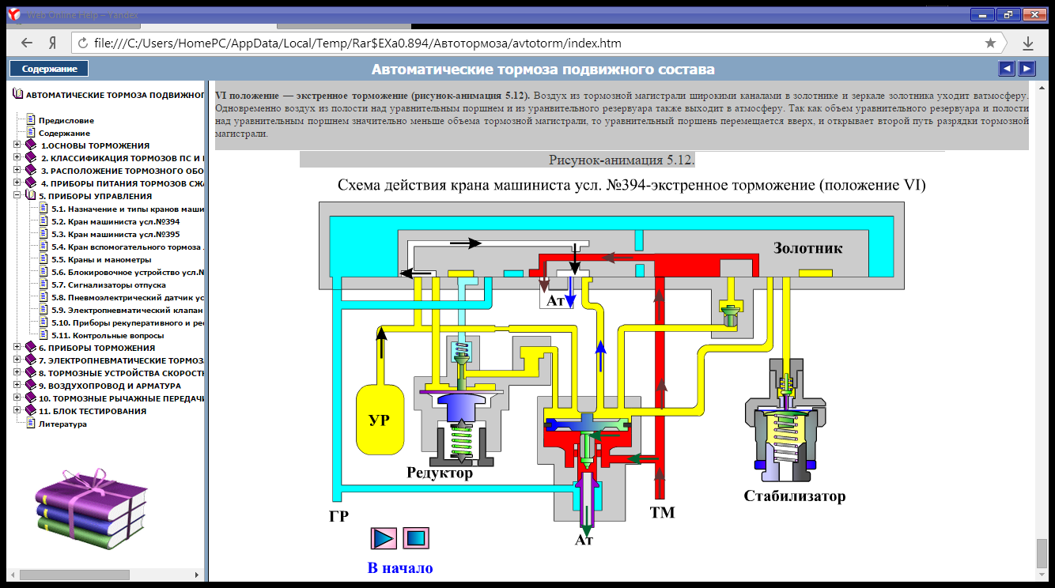Open '5.10. Приборы рекуперативного'

click(128, 322)
